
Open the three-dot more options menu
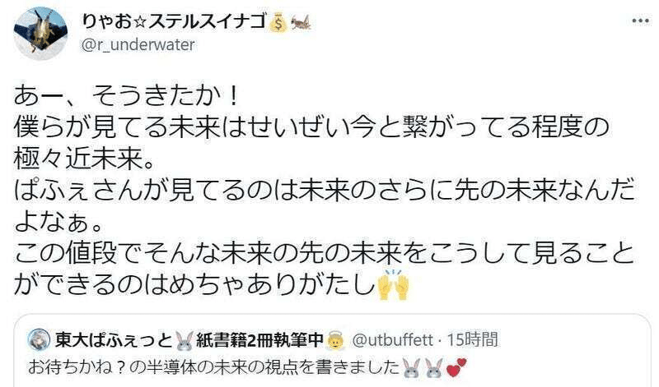coord(640,21)
